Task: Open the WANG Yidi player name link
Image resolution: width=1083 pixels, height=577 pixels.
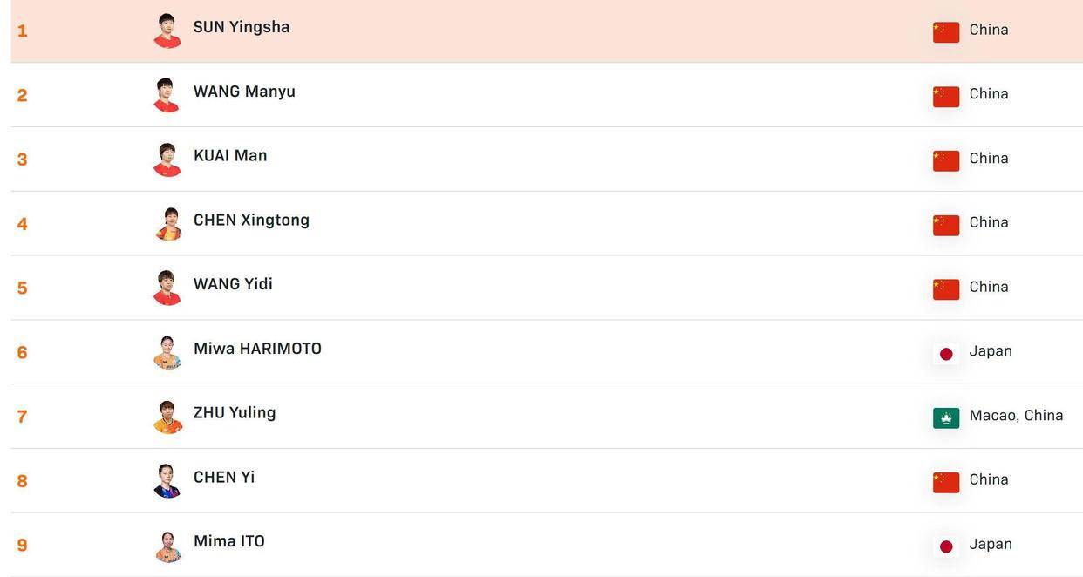Action: pos(233,284)
